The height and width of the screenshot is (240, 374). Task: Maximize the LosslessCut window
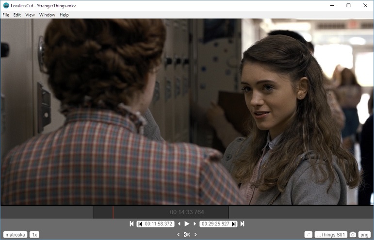[348, 5]
